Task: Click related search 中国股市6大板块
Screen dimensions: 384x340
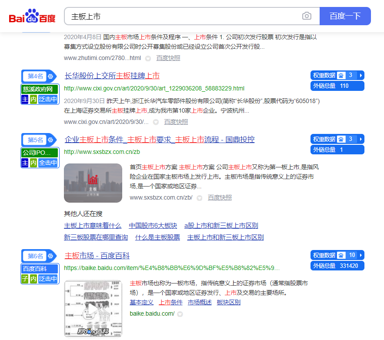Action: coord(153,226)
